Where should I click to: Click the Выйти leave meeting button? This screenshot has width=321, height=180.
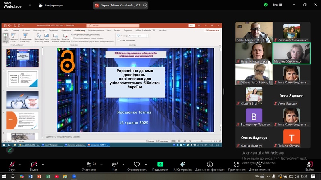coord(309,166)
